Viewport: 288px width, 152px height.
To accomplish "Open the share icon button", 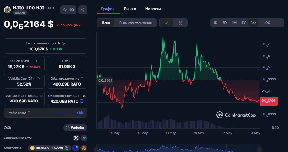I will tap(83, 10).
